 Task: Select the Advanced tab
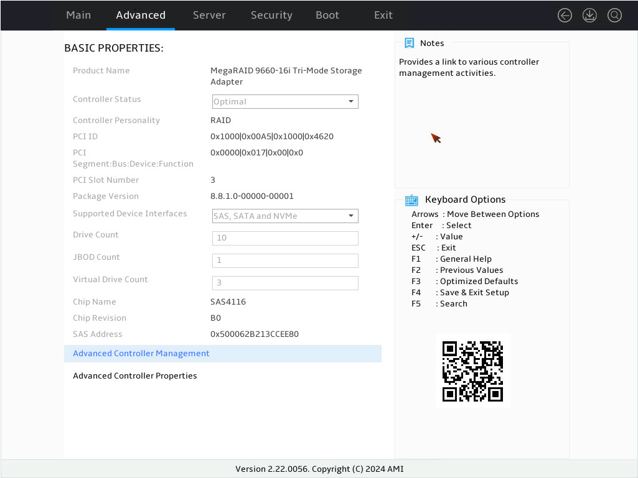(x=141, y=15)
